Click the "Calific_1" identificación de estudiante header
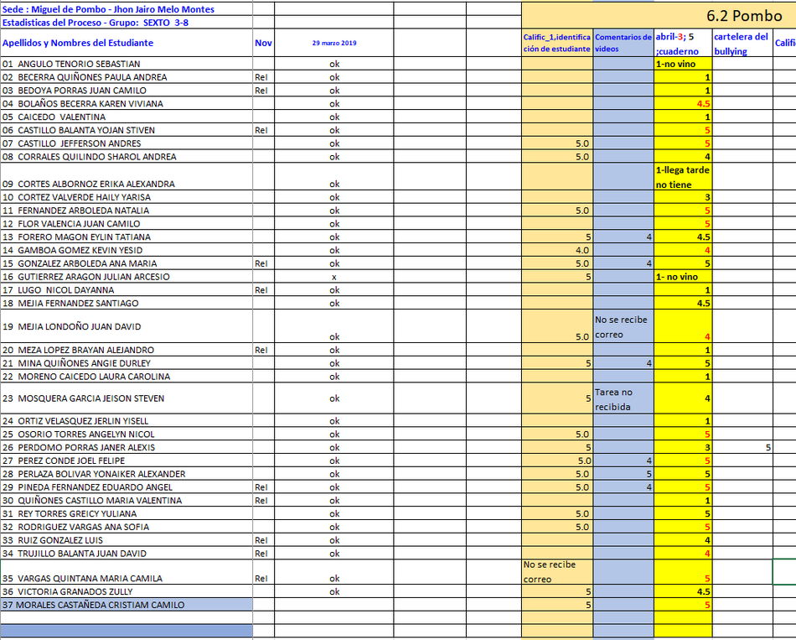The height and width of the screenshot is (640, 796). point(557,43)
